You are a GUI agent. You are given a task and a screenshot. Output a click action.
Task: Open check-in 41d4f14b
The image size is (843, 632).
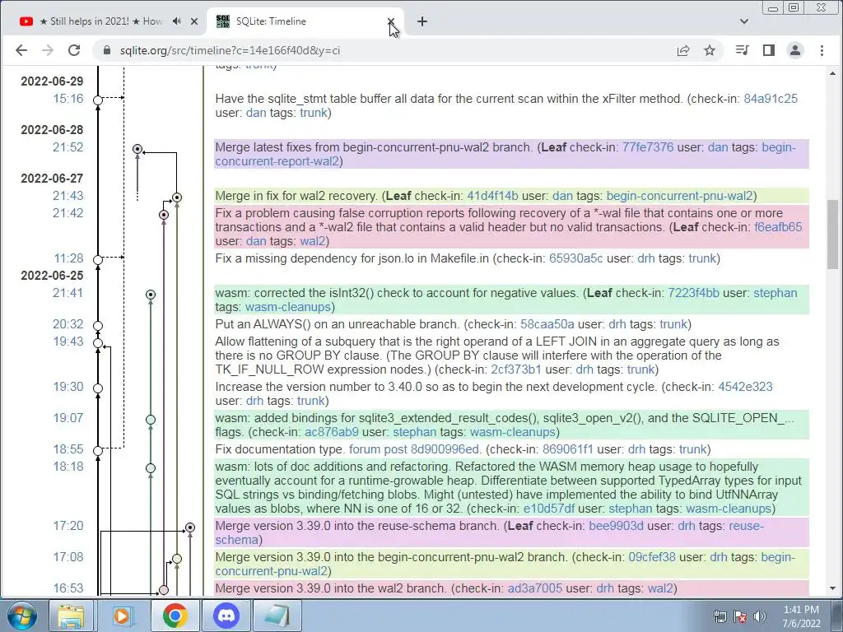click(x=492, y=196)
